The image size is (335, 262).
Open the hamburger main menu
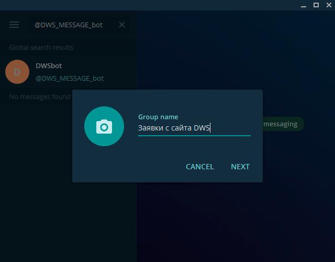click(x=14, y=25)
